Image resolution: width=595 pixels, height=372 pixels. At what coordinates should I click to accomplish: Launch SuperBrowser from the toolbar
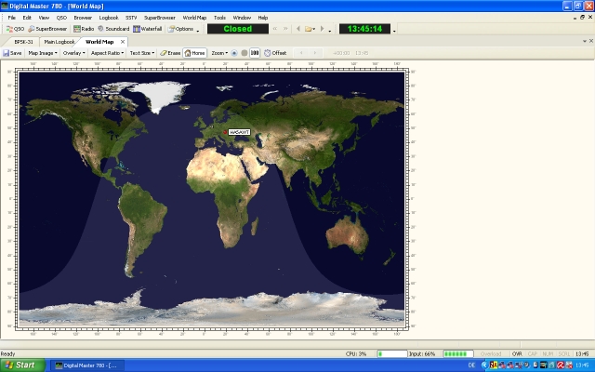click(46, 29)
